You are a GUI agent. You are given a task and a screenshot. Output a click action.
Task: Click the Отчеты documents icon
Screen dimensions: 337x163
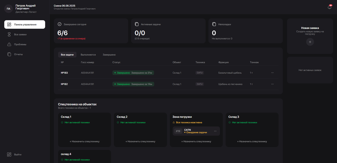click(9, 54)
